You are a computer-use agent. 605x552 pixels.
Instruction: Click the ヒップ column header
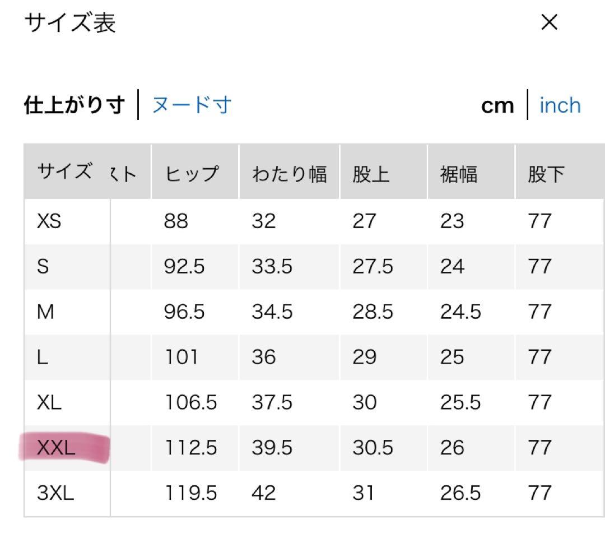tap(192, 174)
